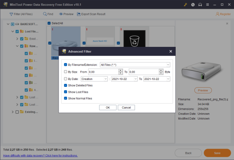This screenshot has width=234, height=160.
Task: Collapse the Lost File... tree node
Action: pos(13,32)
